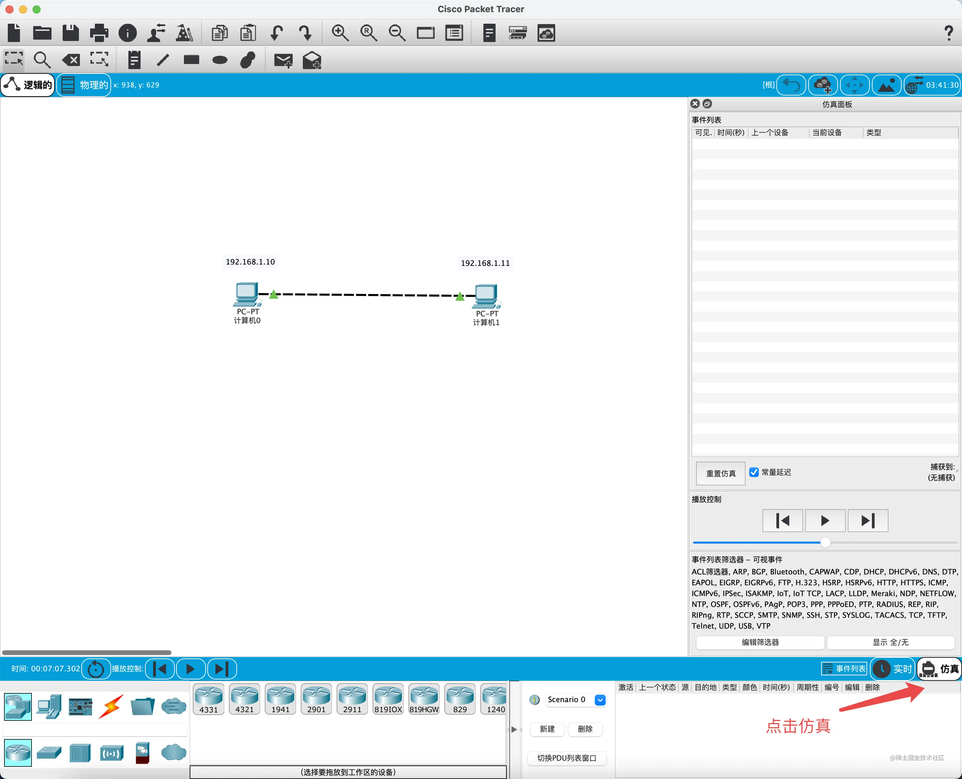Reset the zoom level

(x=369, y=33)
